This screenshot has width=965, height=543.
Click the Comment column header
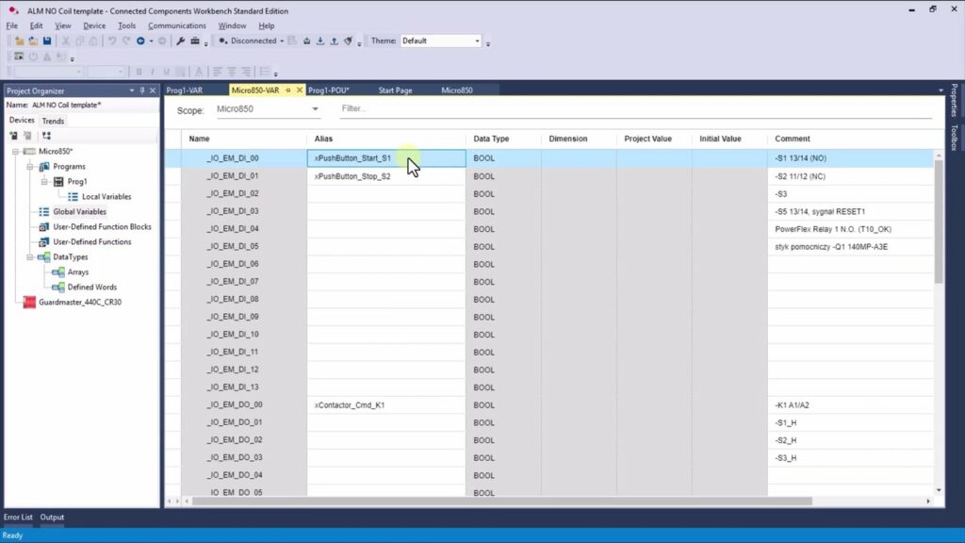pyautogui.click(x=850, y=140)
